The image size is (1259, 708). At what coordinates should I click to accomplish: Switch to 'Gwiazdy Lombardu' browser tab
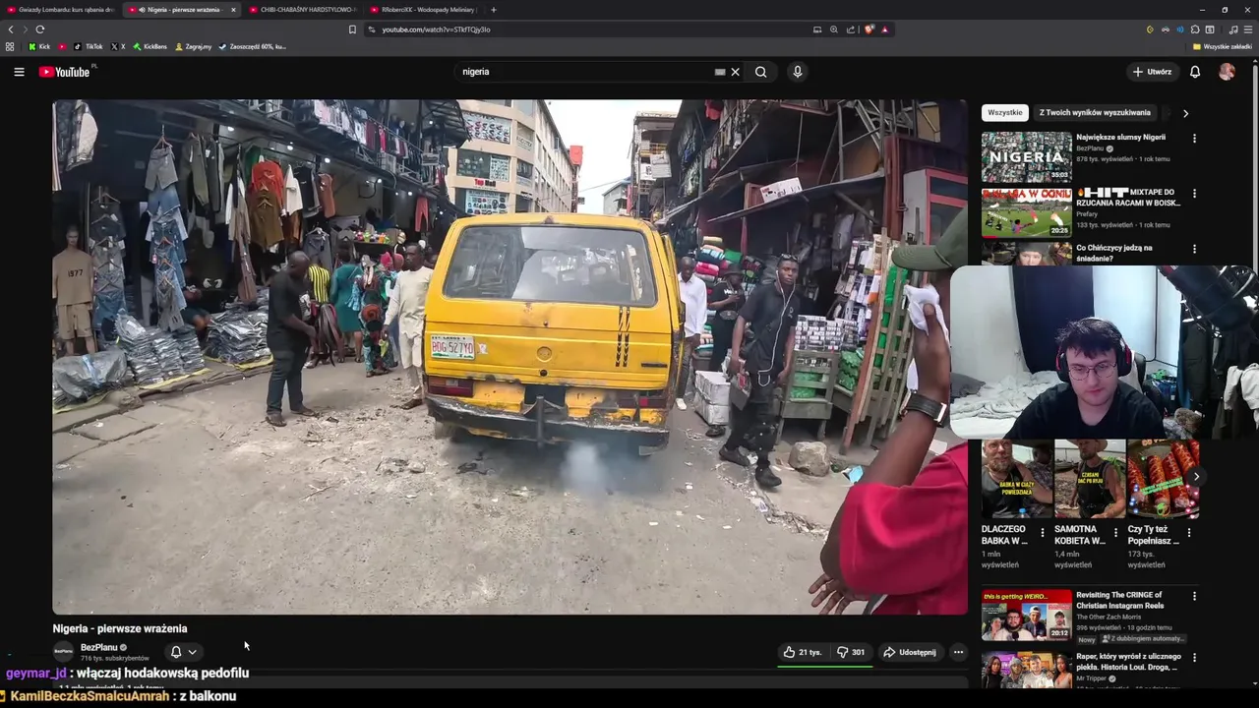tap(59, 10)
